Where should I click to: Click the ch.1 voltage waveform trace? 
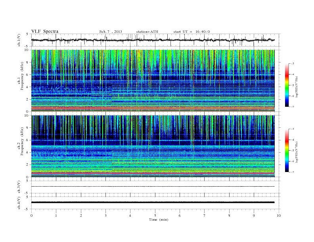153,40
